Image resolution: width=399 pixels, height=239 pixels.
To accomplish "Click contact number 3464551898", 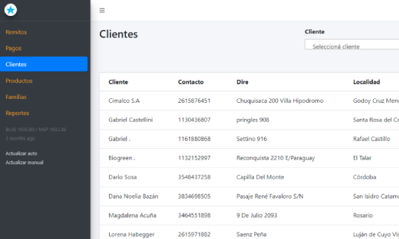I will [194, 215].
